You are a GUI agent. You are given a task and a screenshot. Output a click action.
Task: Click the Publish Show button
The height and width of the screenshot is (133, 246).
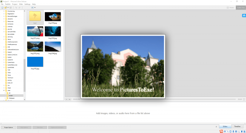241,7
